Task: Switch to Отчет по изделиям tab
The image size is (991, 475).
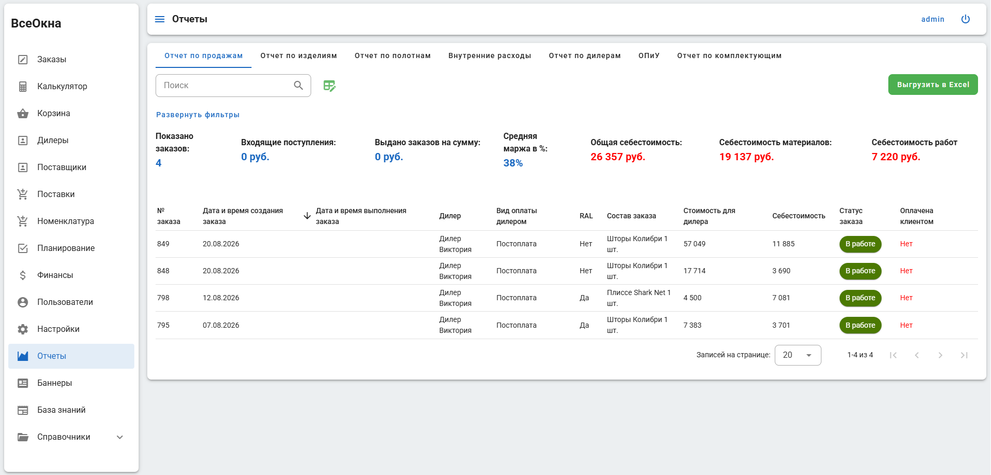Action: [299, 55]
